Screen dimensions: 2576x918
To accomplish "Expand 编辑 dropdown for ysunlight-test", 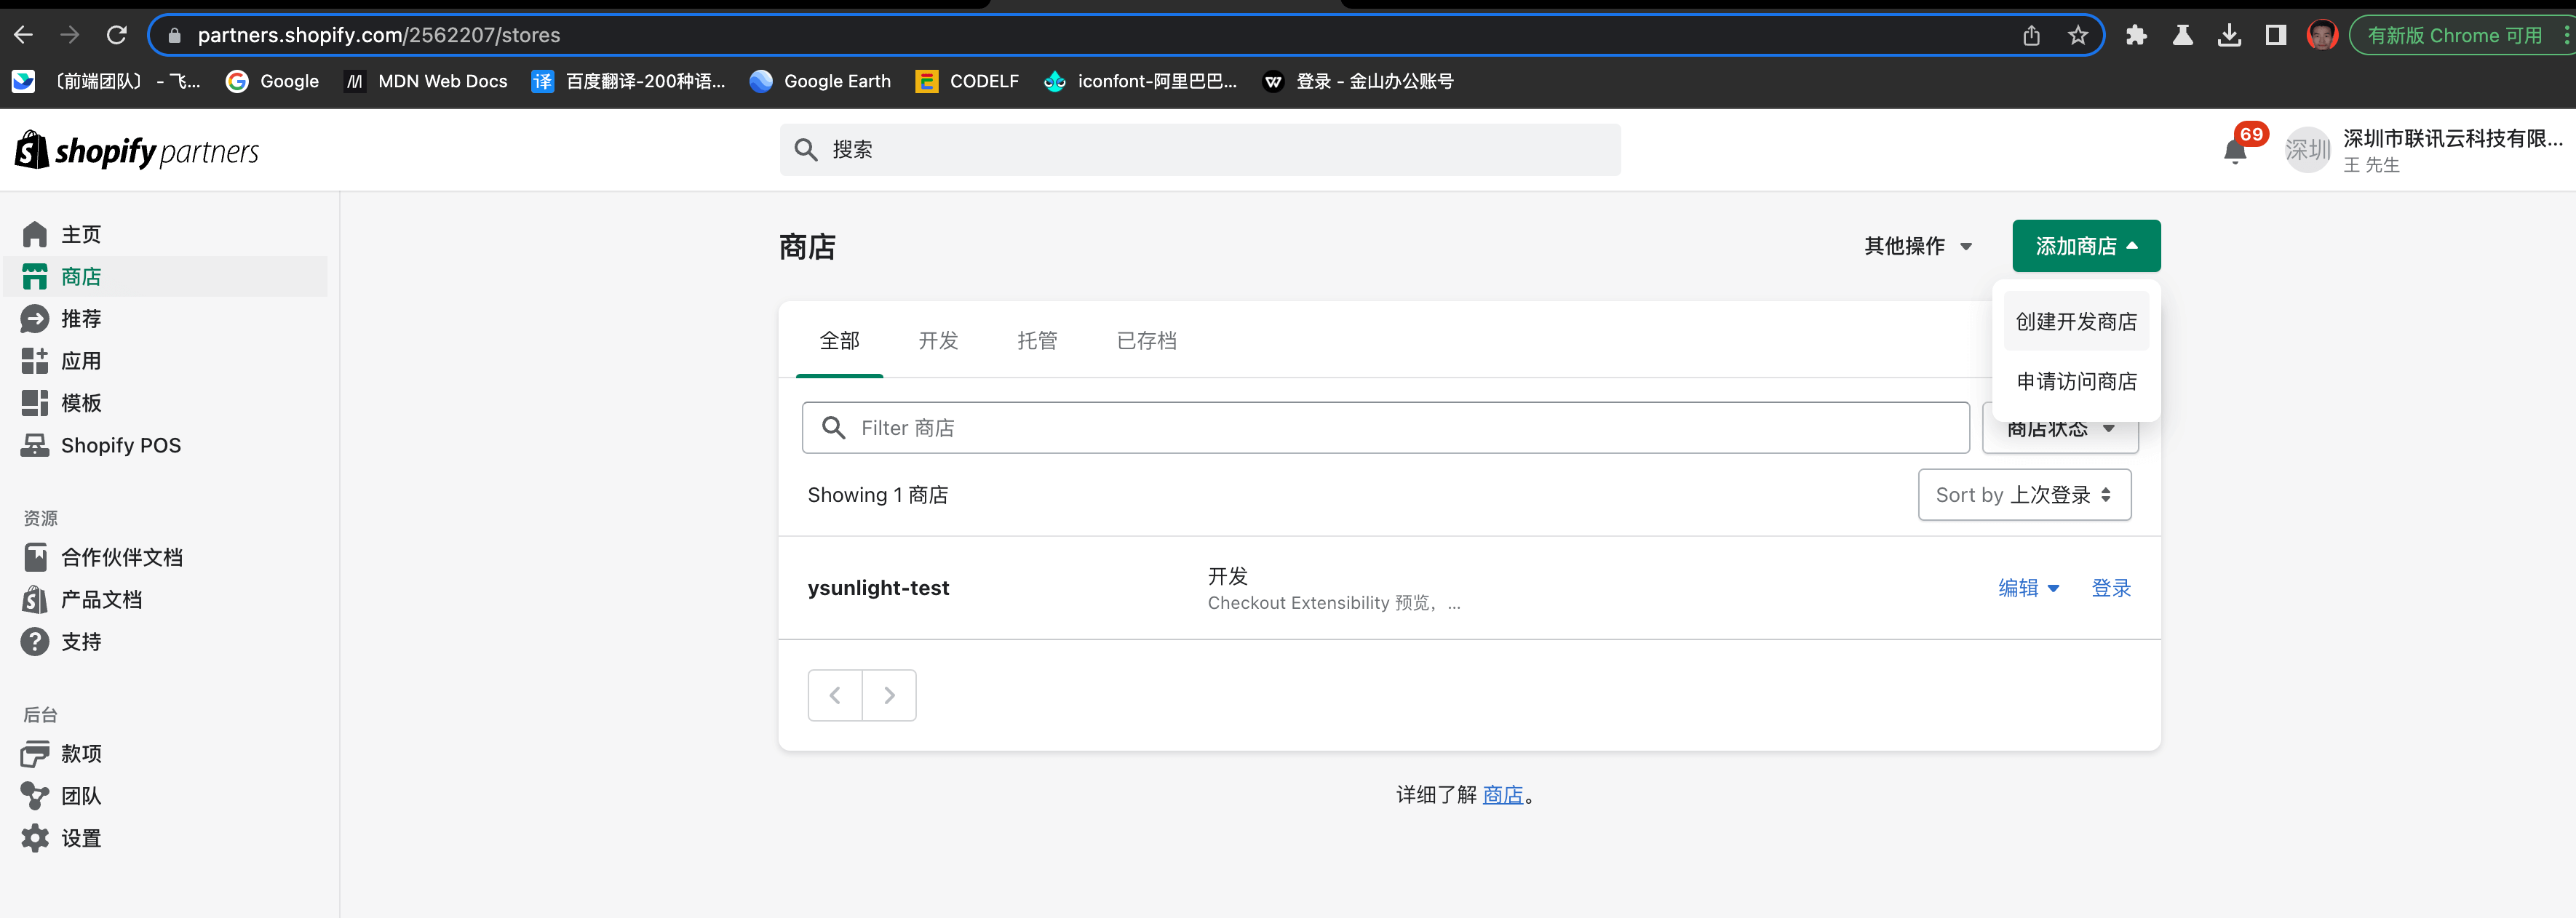I will (2028, 588).
